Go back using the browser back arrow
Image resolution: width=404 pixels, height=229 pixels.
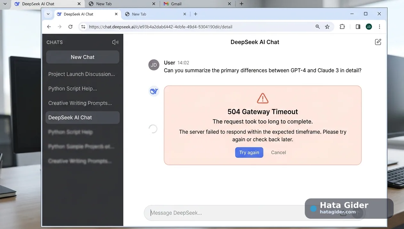click(49, 27)
